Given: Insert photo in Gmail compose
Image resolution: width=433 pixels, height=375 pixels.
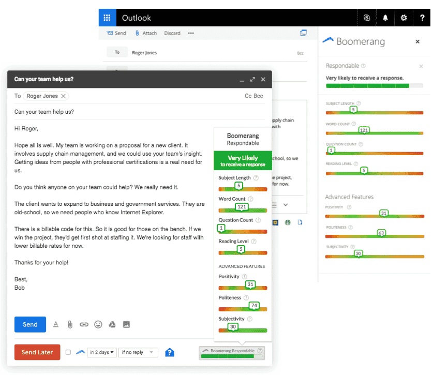Looking at the screenshot, I should (126, 324).
